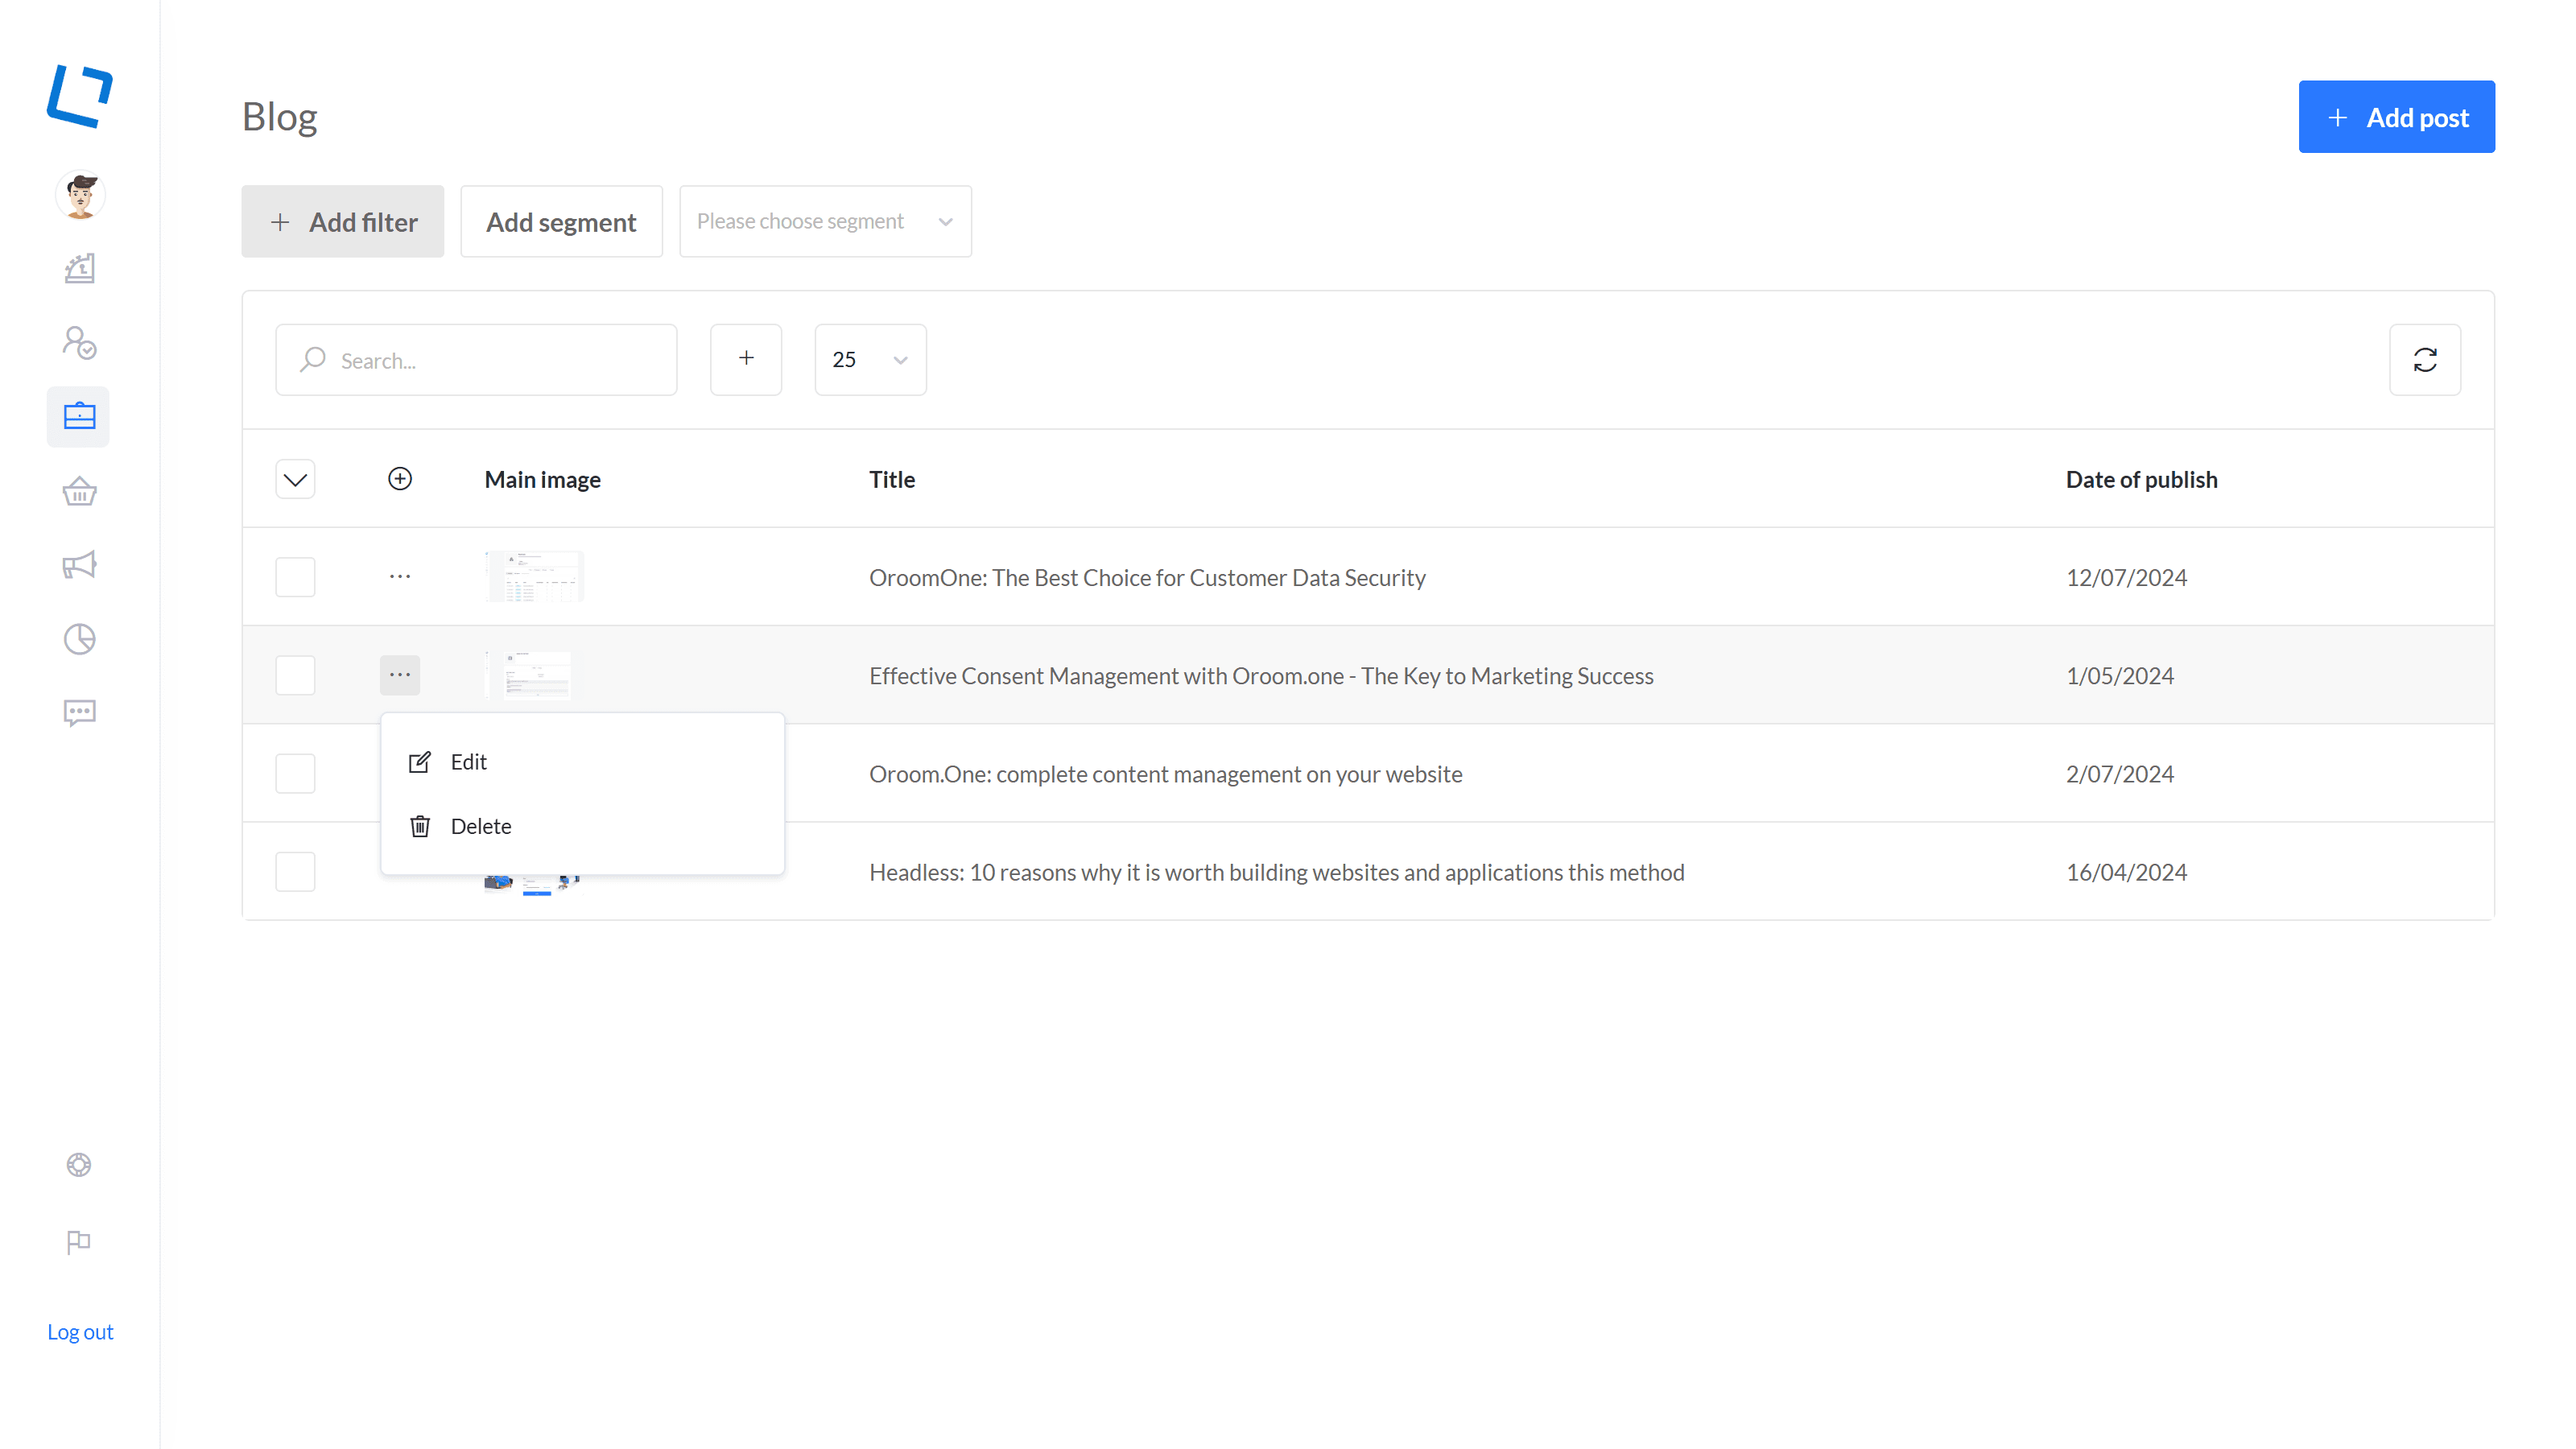Choose Edit from the context menu

click(x=468, y=762)
